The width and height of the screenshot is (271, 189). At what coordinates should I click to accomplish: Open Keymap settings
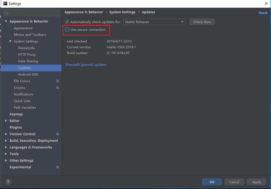(x=16, y=114)
